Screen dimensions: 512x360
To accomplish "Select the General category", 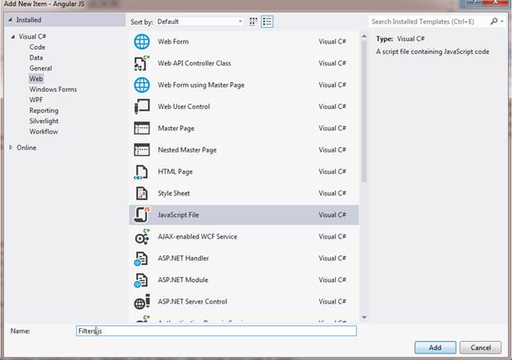I will coord(40,68).
